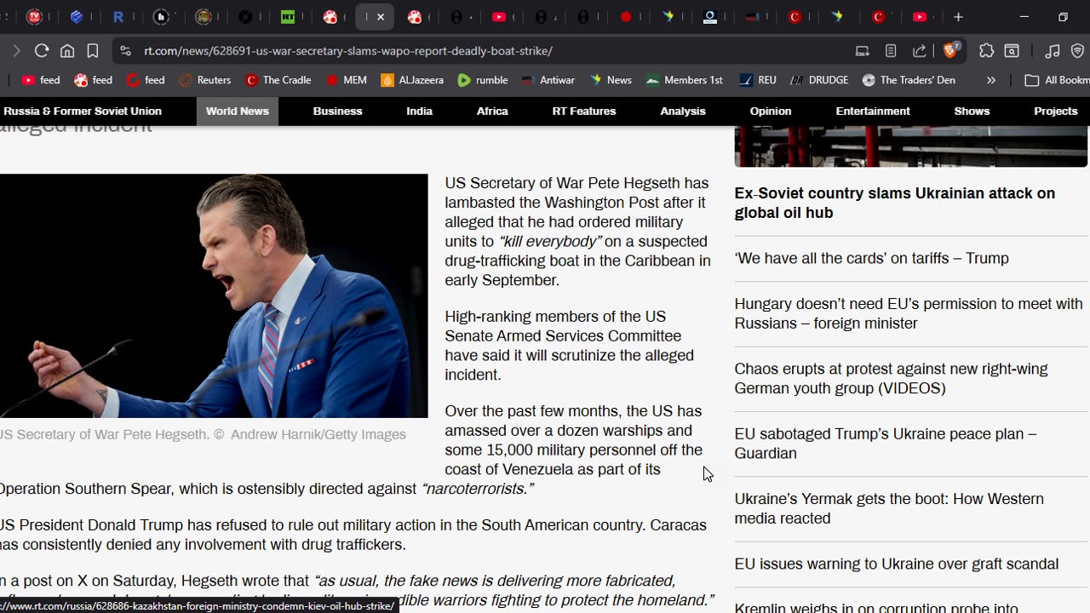The image size is (1090, 613).
Task: Click the photo caption 'Andrew Harnik/Getty Images'
Action: pyautogui.click(x=318, y=434)
